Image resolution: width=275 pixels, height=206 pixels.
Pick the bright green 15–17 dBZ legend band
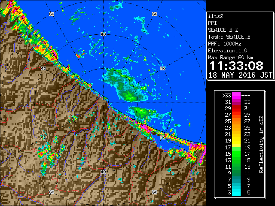[x=236, y=154]
